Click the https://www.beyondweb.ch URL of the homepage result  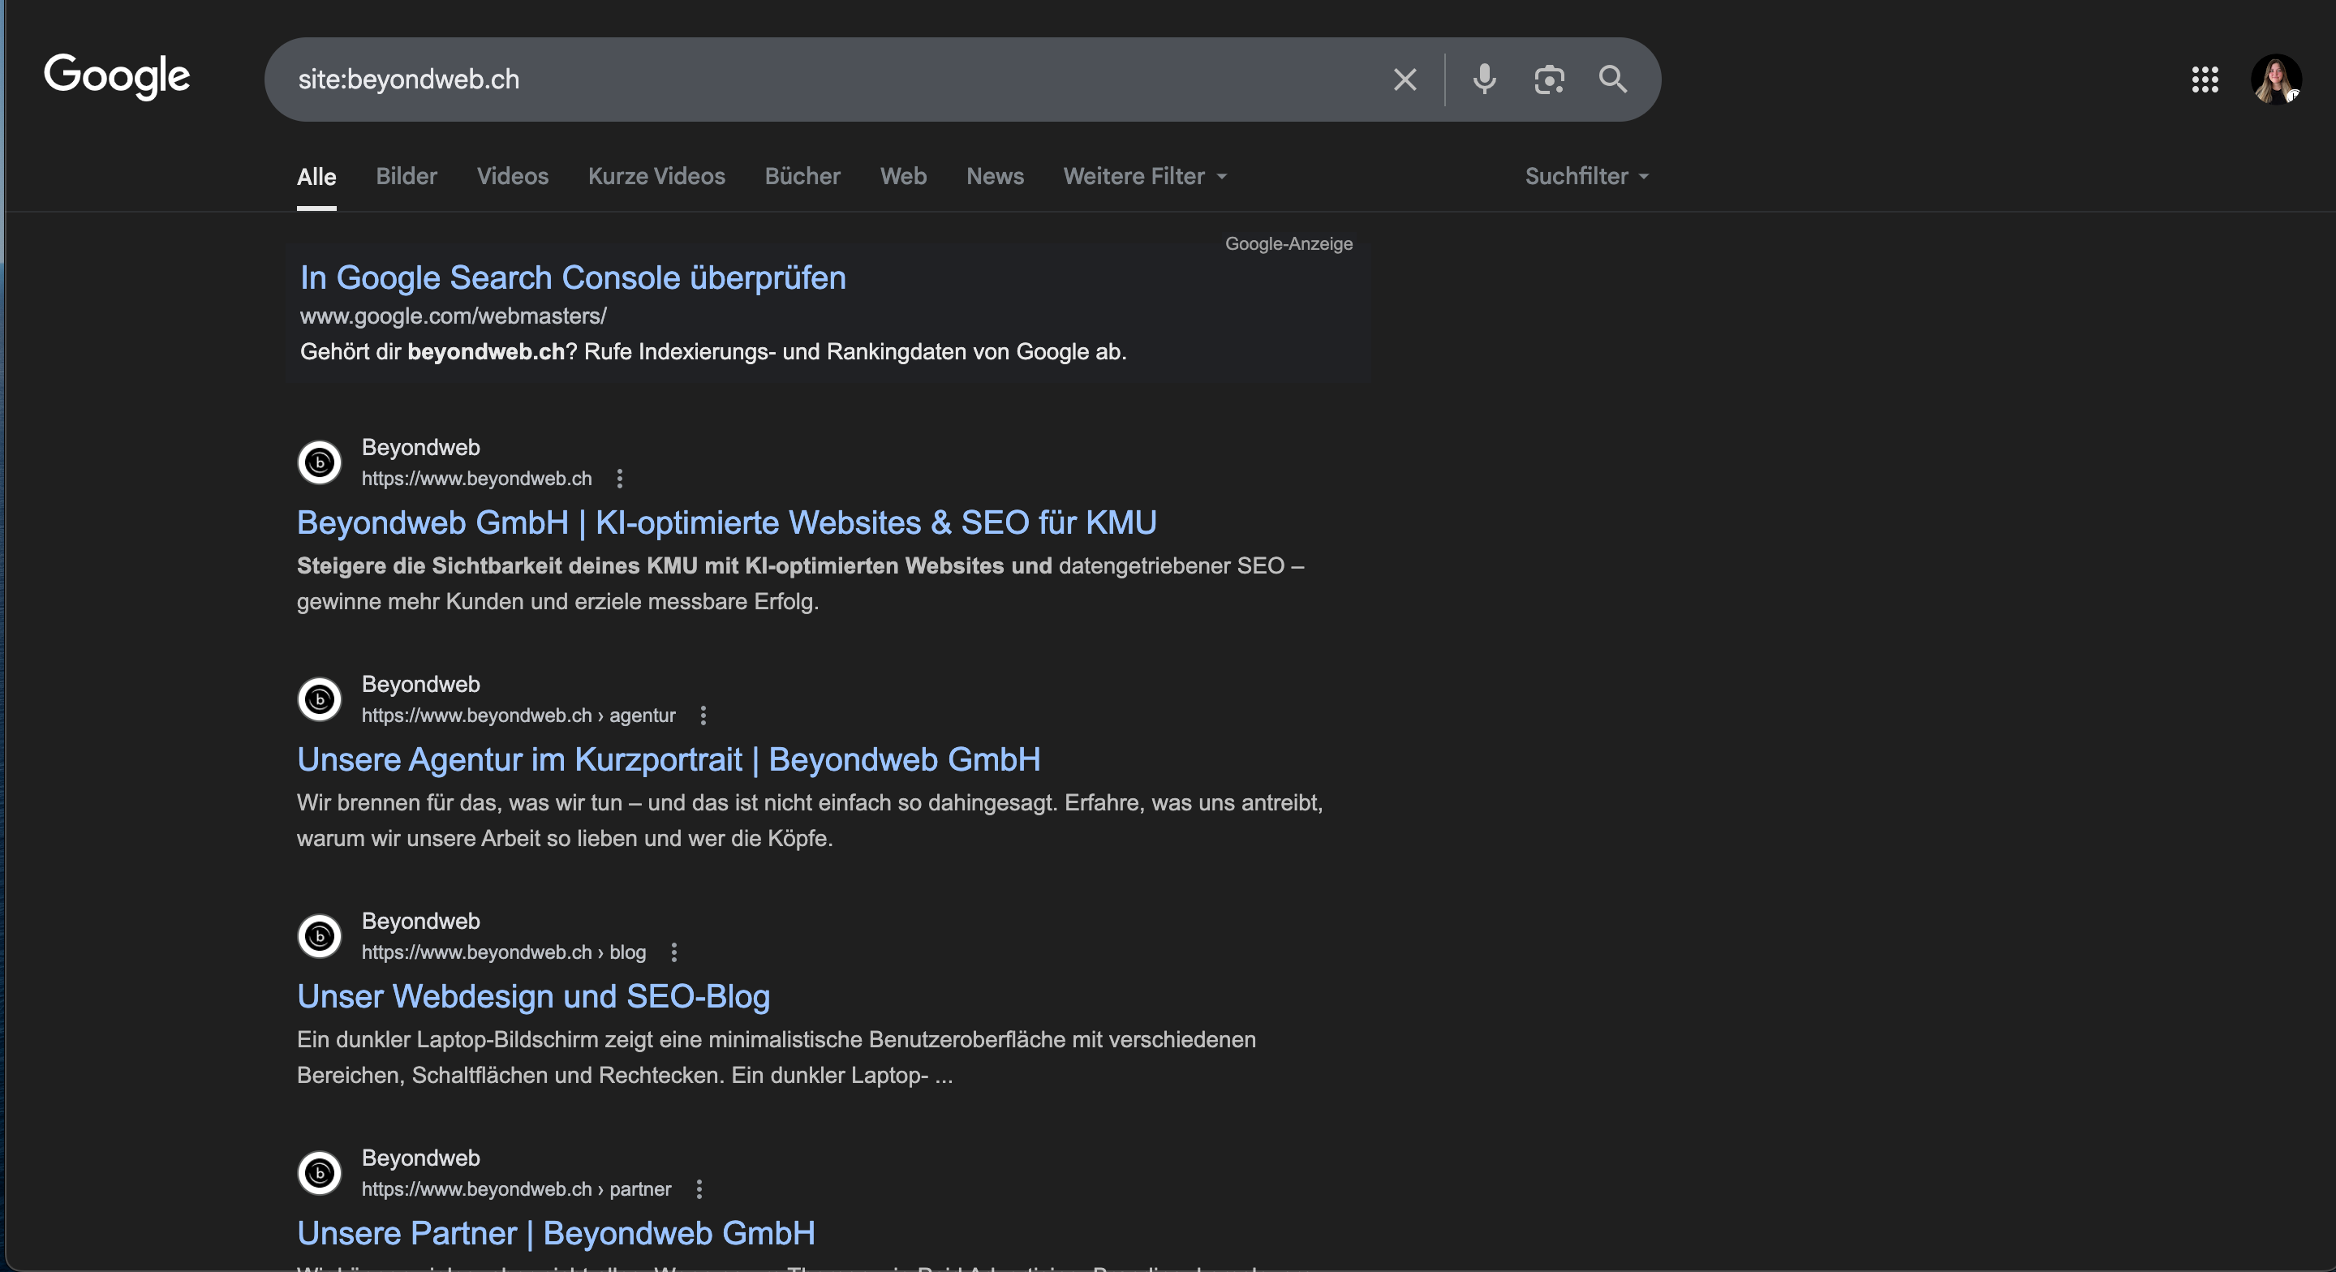pyautogui.click(x=477, y=479)
